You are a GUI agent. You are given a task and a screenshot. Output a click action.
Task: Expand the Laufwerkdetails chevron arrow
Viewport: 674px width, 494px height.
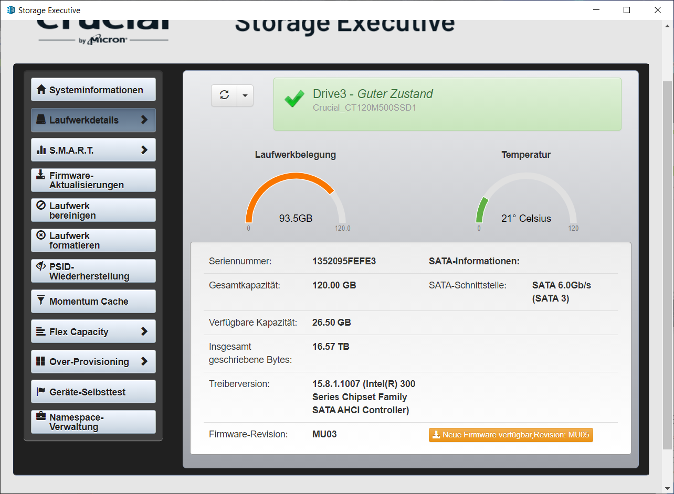click(x=144, y=120)
